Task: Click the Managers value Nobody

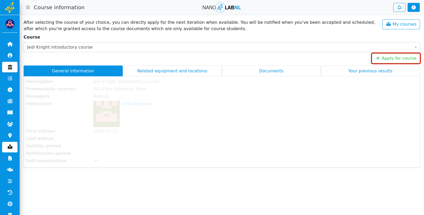Action: pos(101,96)
